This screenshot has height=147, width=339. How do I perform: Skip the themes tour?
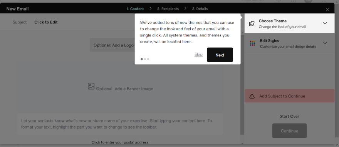tap(198, 55)
